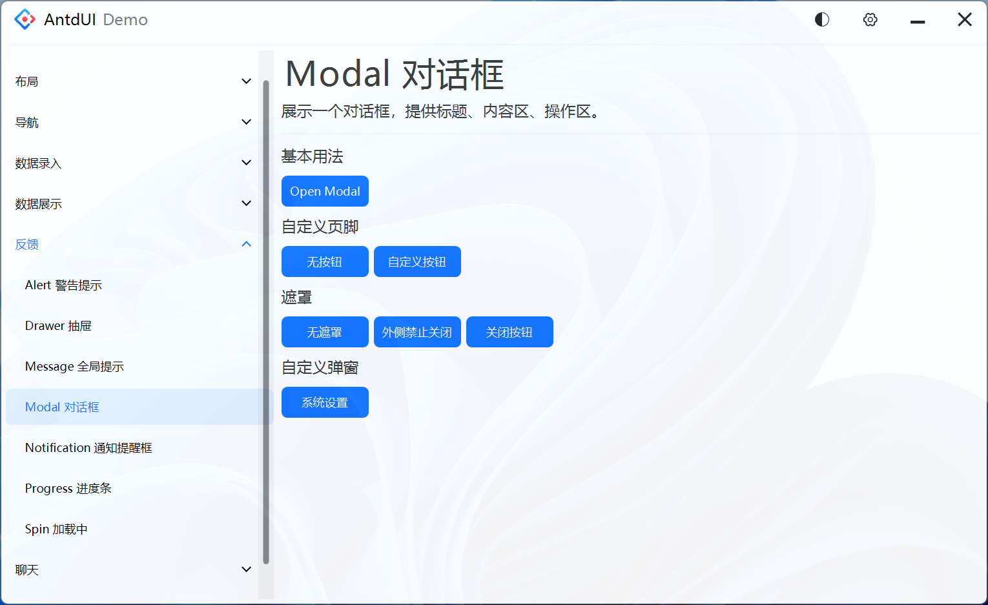988x605 pixels.
Task: Expand the 布局 section
Action: coord(129,81)
